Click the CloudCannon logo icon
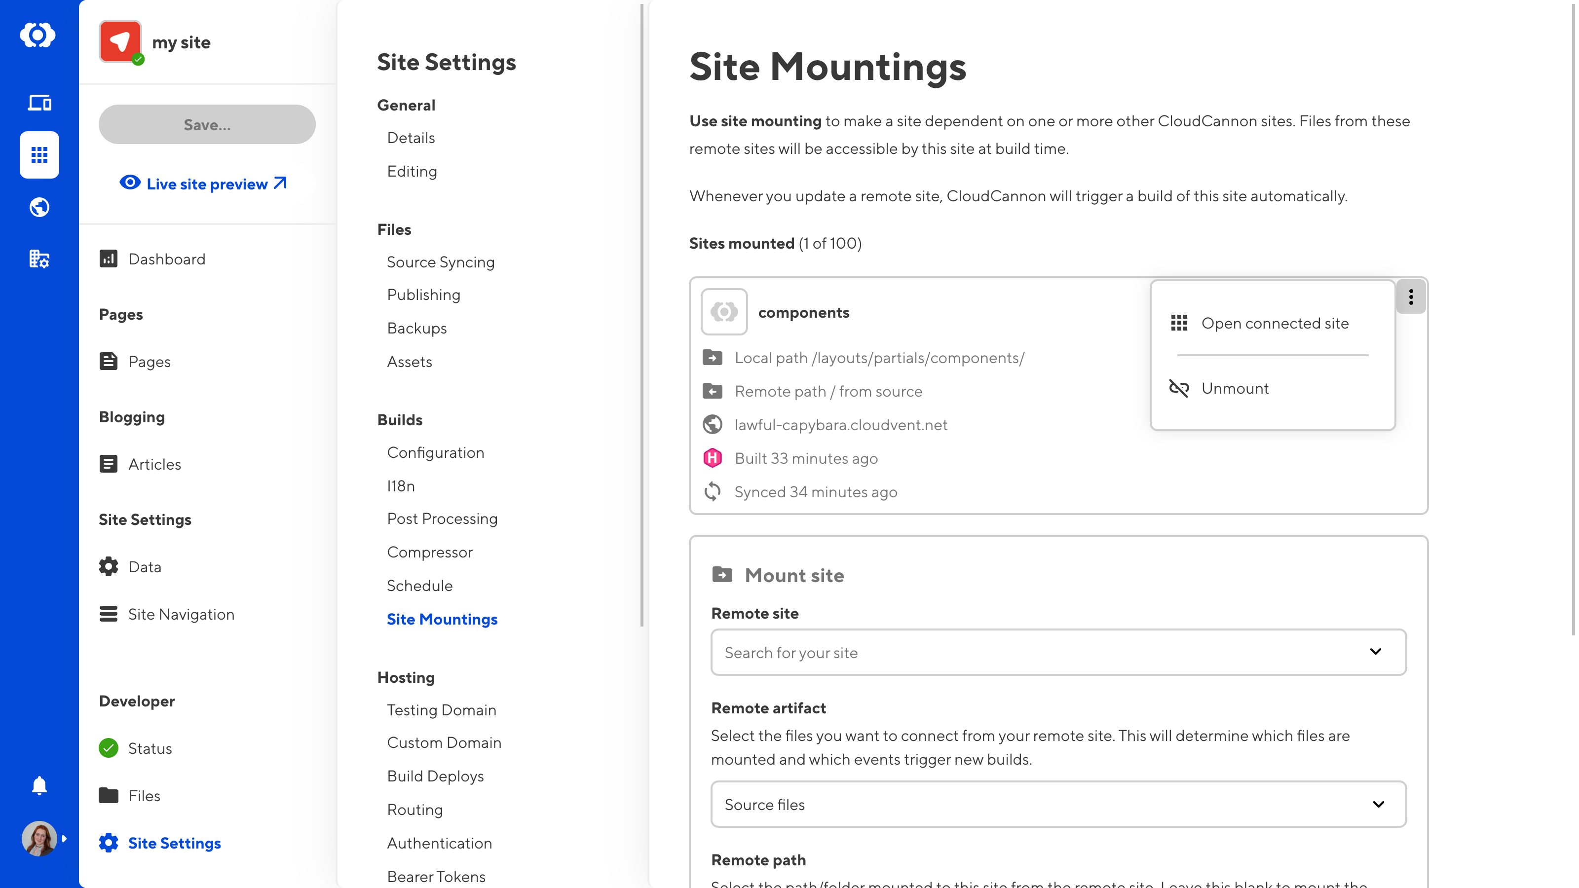This screenshot has height=888, width=1579. tap(38, 35)
